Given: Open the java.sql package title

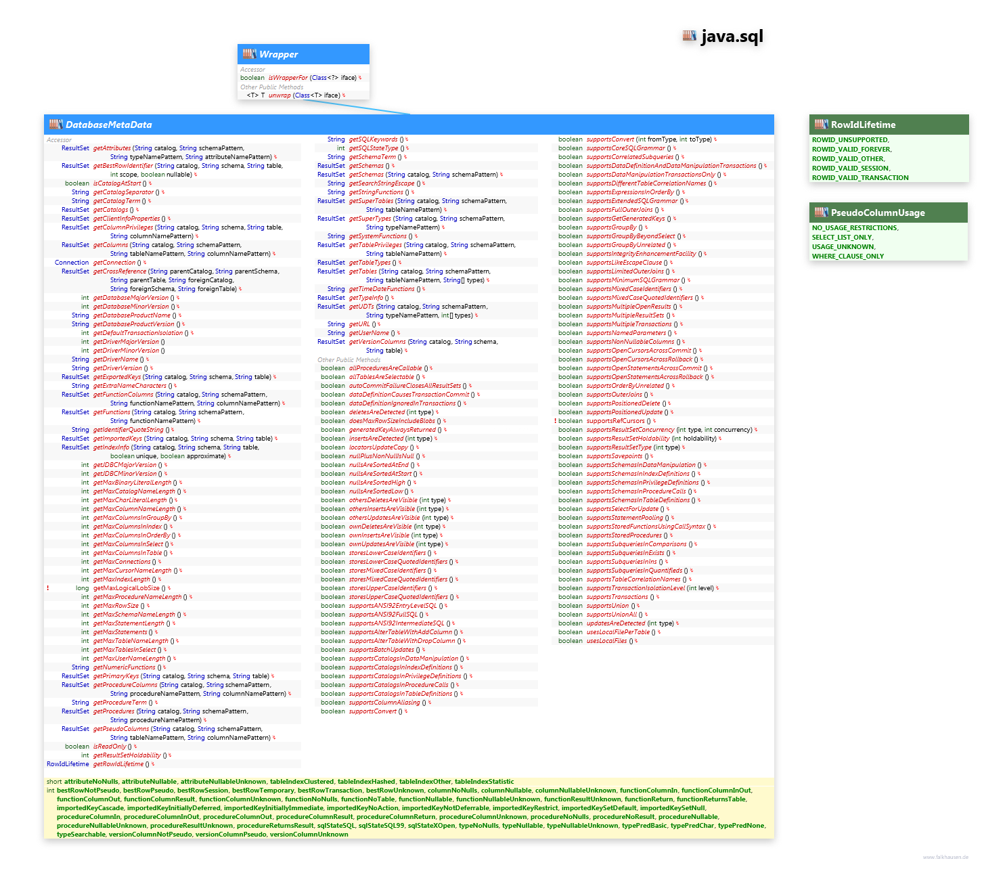Looking at the screenshot, I should (x=732, y=36).
